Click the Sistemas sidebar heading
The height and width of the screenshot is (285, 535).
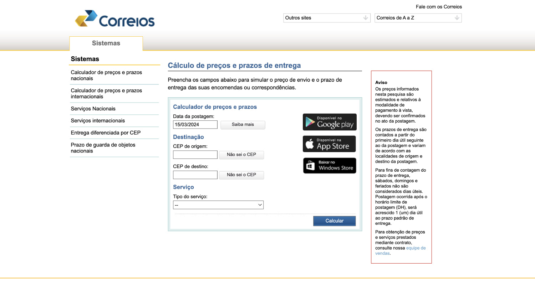pyautogui.click(x=85, y=59)
